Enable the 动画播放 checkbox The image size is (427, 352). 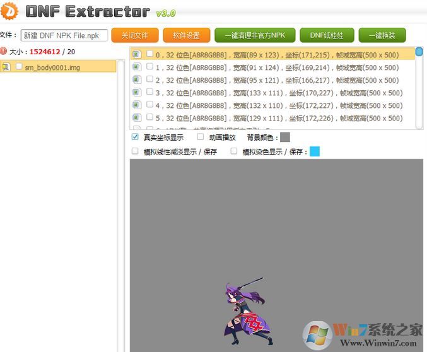click(200, 136)
